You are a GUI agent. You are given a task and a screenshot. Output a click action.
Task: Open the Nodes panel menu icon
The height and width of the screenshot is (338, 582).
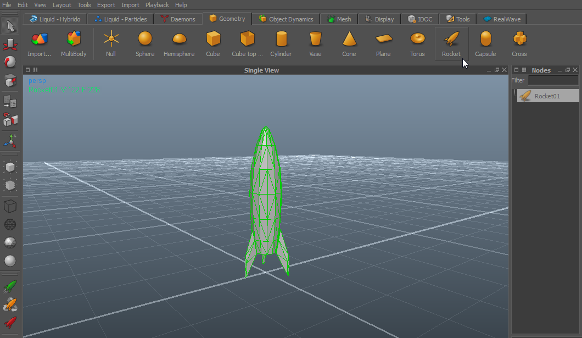[x=516, y=70]
